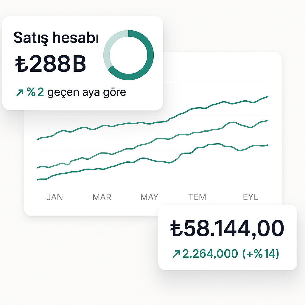This screenshot has height=305, width=305.
Task: Select the MAY axis label
Action: [150, 197]
